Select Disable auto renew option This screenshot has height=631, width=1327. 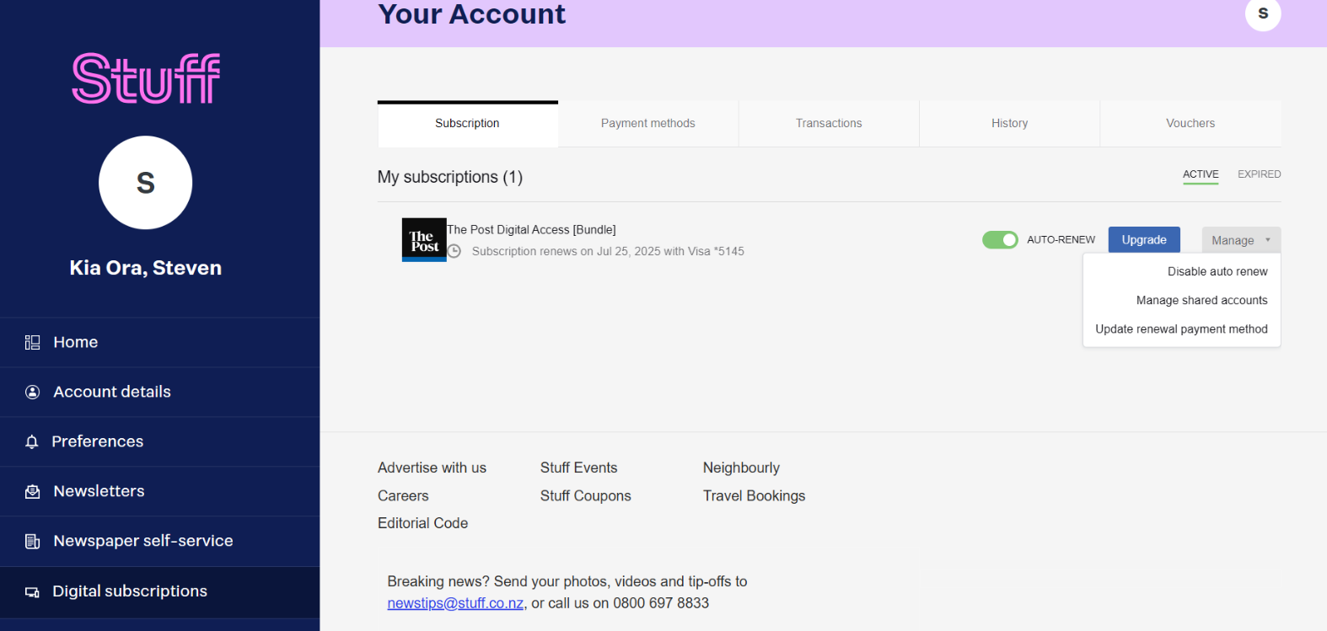pos(1217,271)
